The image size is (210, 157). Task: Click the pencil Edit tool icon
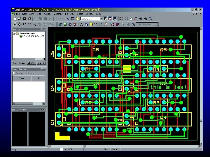tap(106, 24)
